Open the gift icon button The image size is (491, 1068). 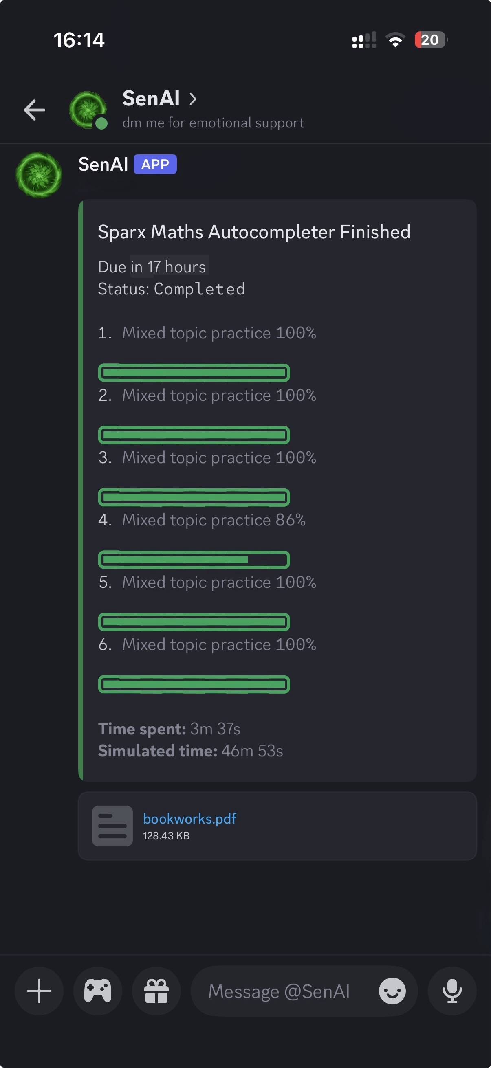tap(156, 991)
